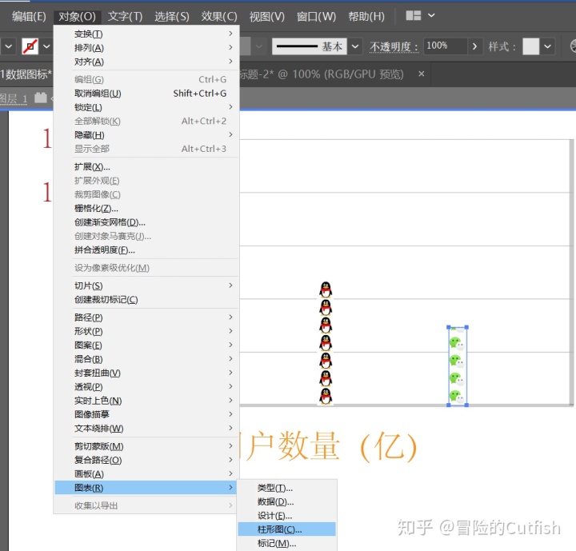Click the 样式 graphic style swatch

531,46
